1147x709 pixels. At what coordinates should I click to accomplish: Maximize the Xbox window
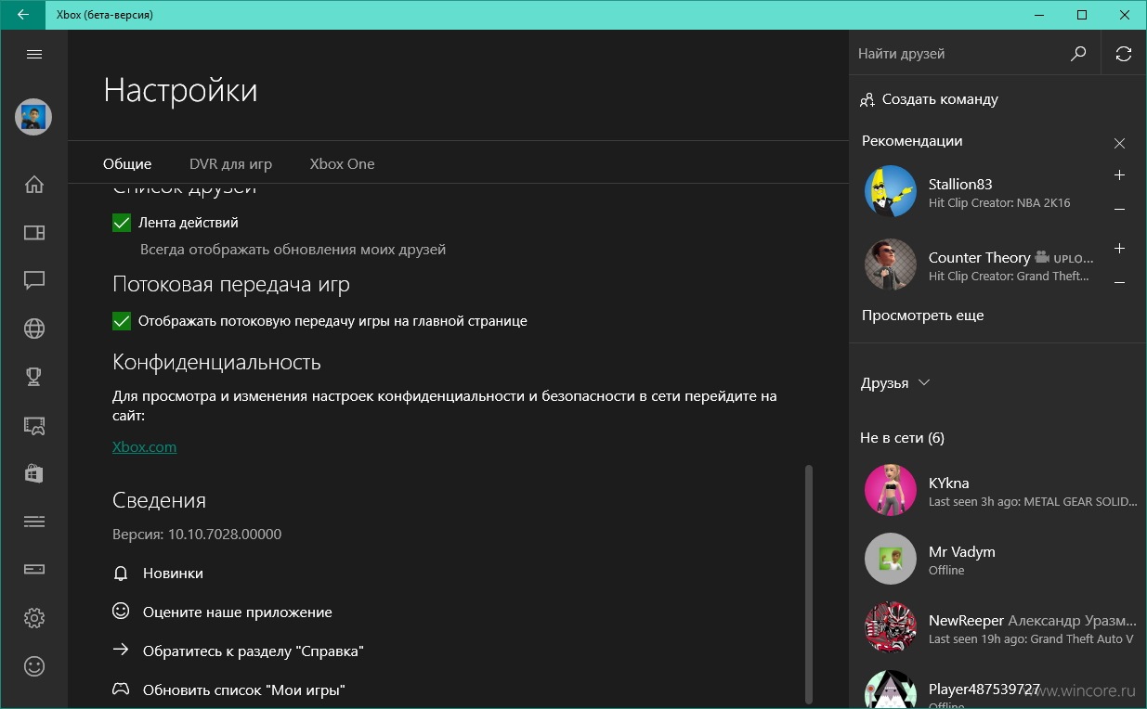[1081, 15]
